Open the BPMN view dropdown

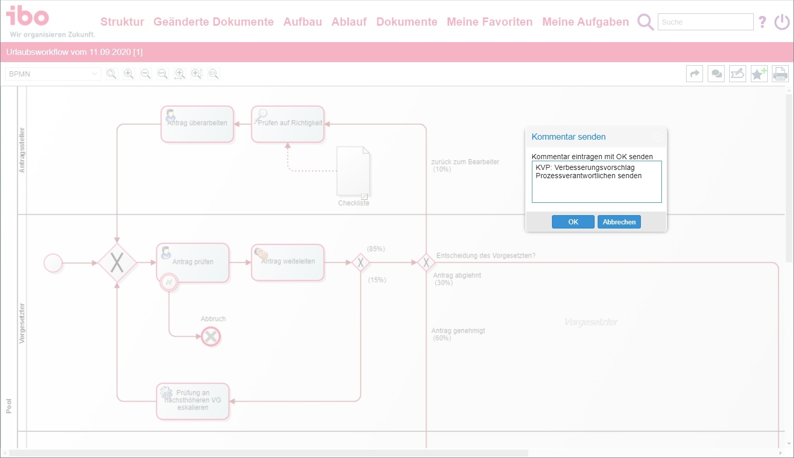pos(53,74)
